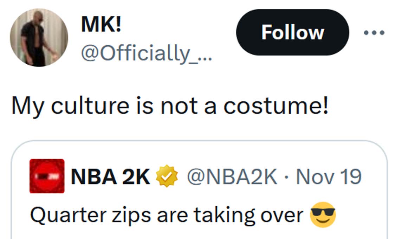Open MK! profile picture
Screen dimensions: 395x239
[x=39, y=38]
